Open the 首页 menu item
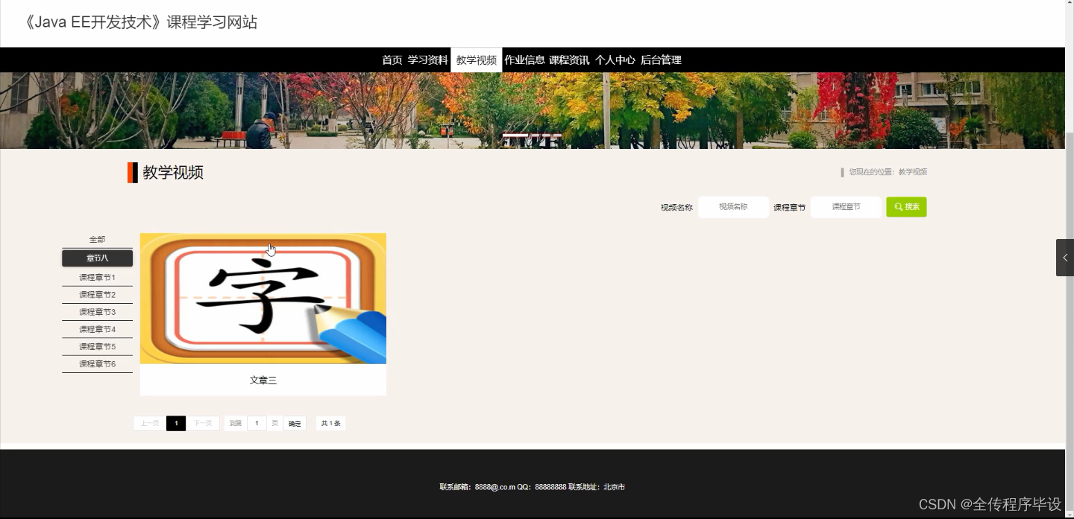This screenshot has height=519, width=1074. 391,60
